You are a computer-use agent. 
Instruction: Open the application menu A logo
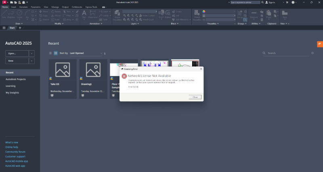[x=4, y=2]
